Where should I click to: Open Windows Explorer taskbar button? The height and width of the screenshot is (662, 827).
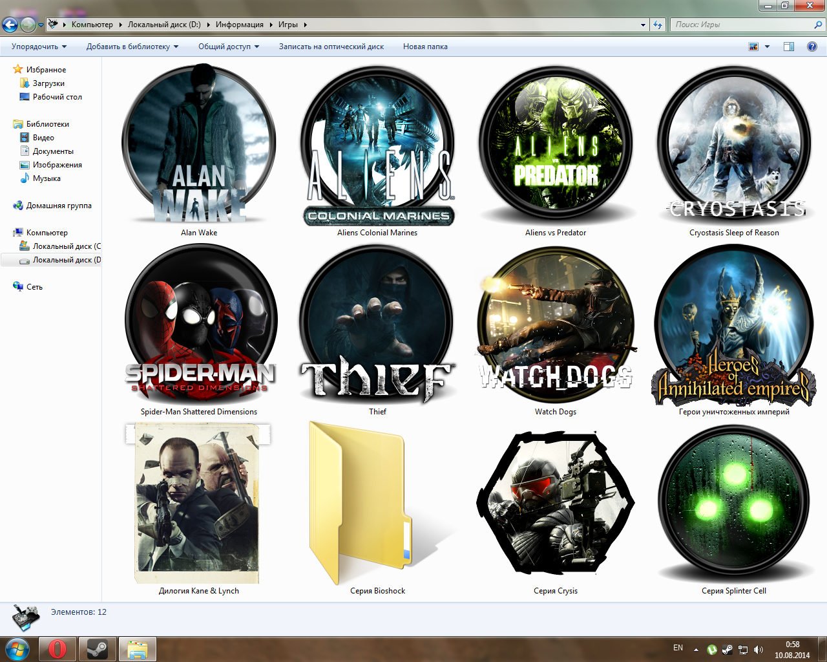click(x=138, y=649)
